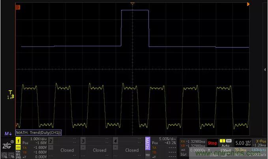
Task: Click the orange arrow in top-right corner
Action: (x=248, y=4)
